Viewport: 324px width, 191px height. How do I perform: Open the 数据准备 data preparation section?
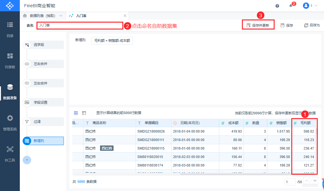10,92
